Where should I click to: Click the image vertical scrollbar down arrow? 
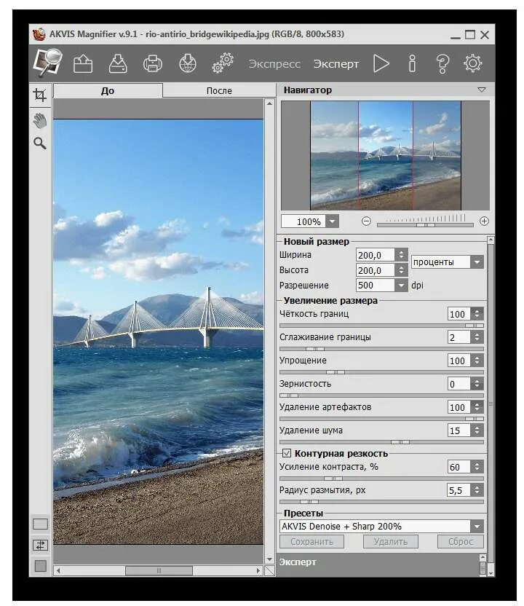269,559
